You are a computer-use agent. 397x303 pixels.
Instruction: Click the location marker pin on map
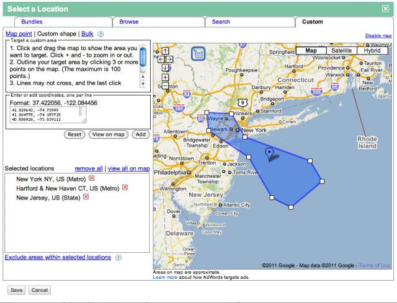coord(269,154)
